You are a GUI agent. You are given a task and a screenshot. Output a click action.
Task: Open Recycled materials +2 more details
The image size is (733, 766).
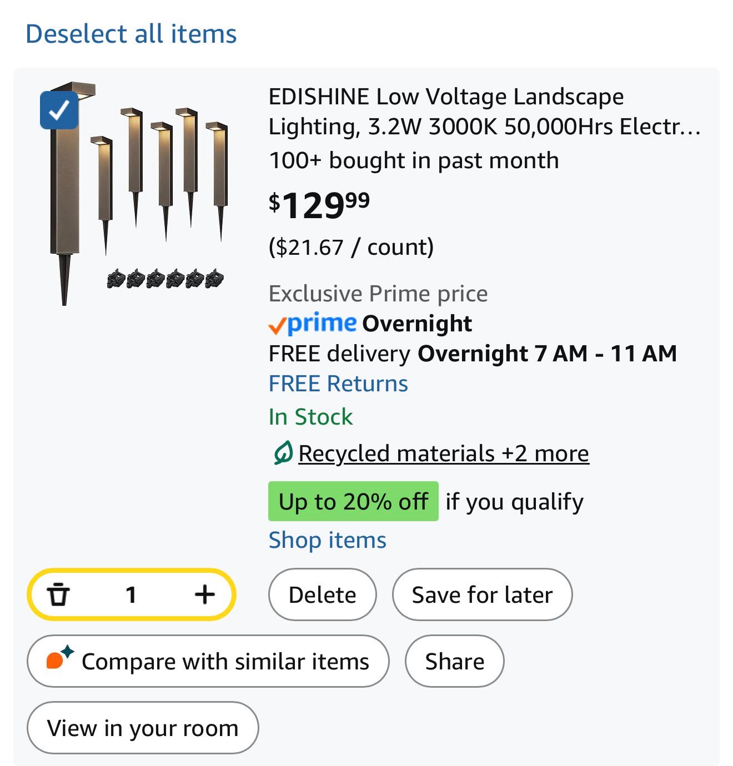click(443, 453)
